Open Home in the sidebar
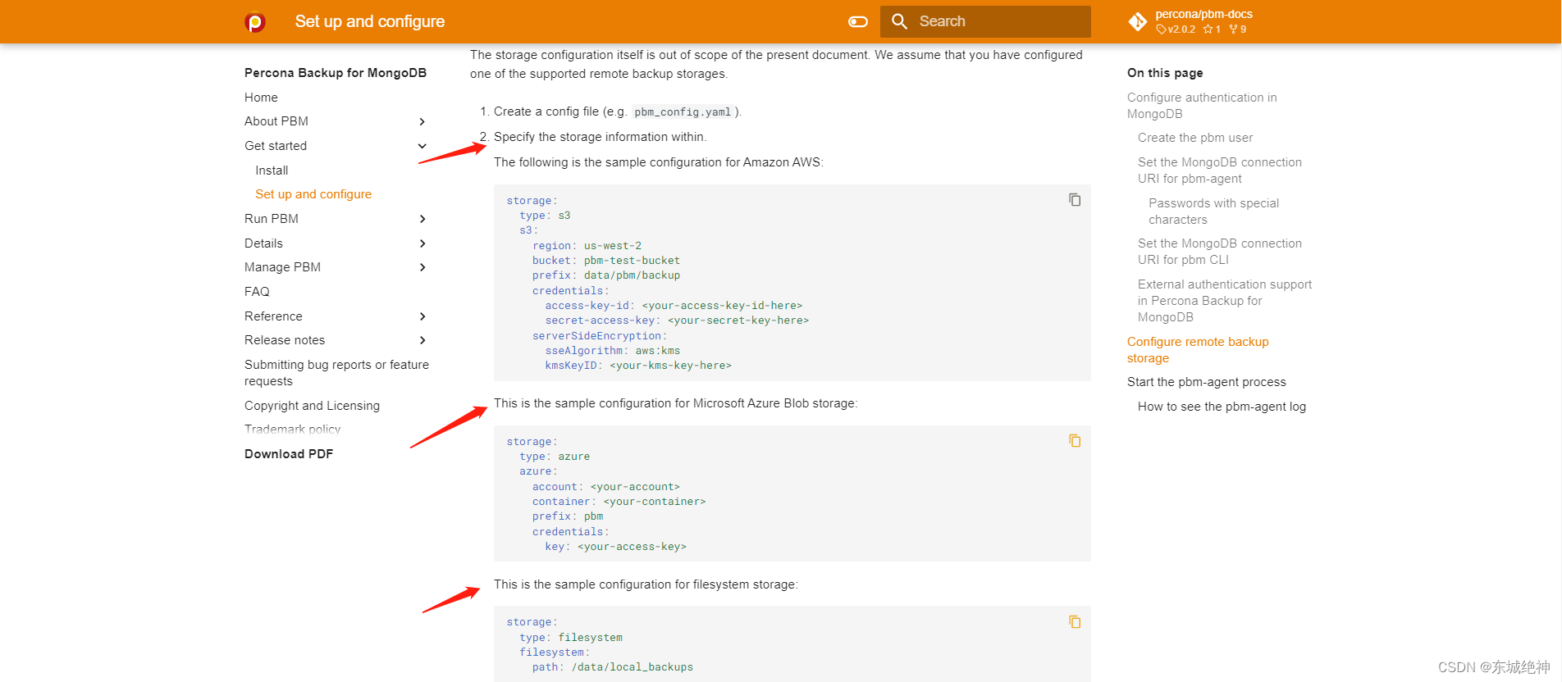Image resolution: width=1562 pixels, height=682 pixels. tap(261, 98)
